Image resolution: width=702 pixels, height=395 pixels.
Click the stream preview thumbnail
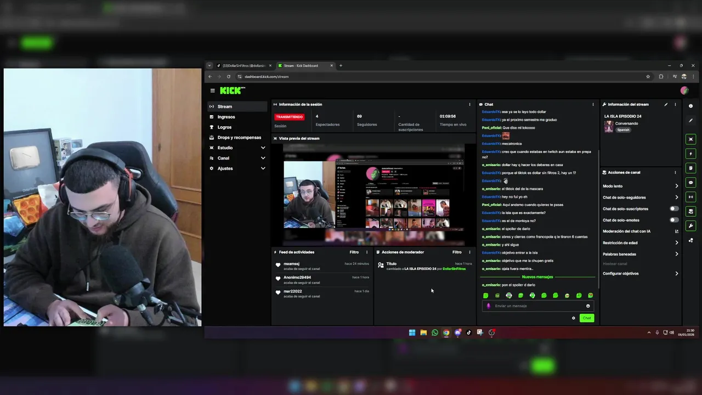click(373, 195)
